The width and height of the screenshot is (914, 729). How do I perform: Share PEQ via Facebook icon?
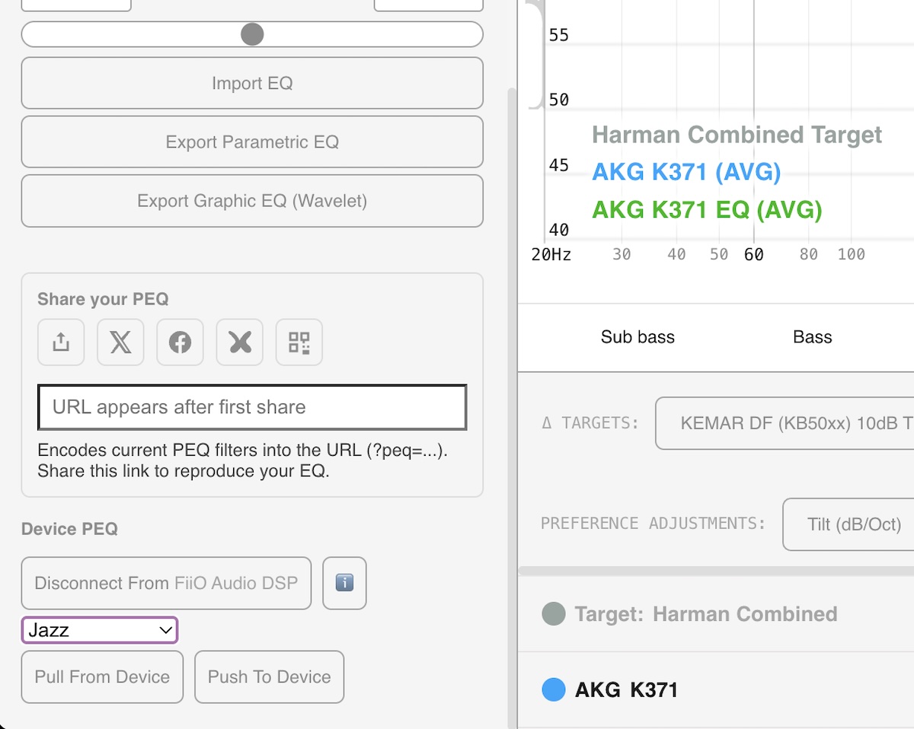180,342
